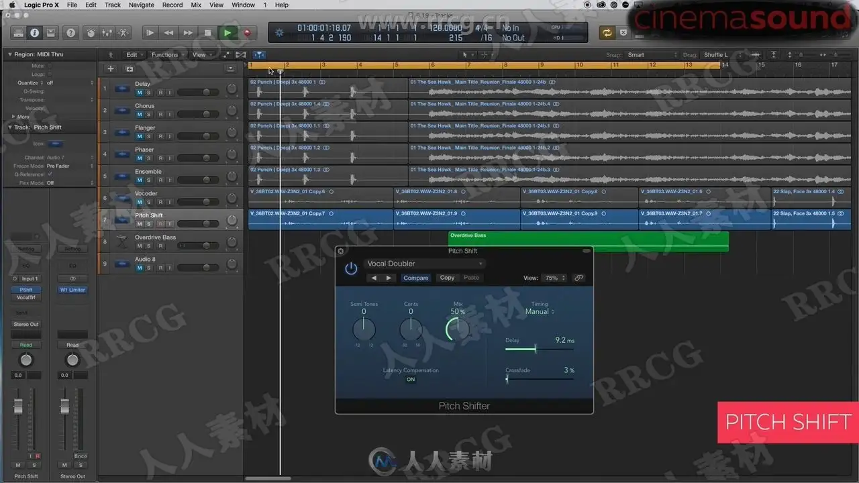Mute the Ensemble track
Screen dimensions: 859x483
[140, 180]
